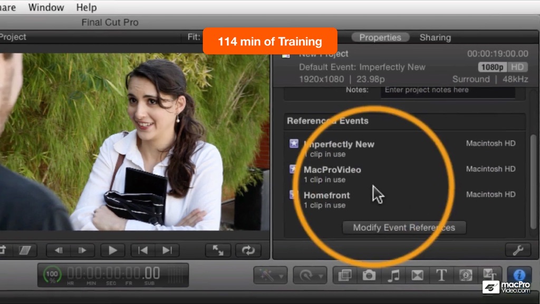Open the retime speed dropdown

tap(310, 275)
